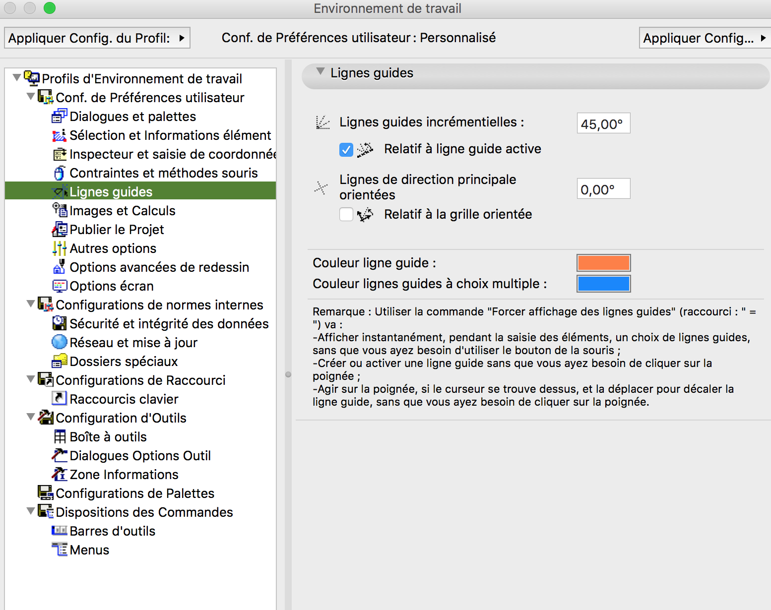Image resolution: width=771 pixels, height=610 pixels.
Task: Click the Images et Calculs icon
Action: point(60,210)
